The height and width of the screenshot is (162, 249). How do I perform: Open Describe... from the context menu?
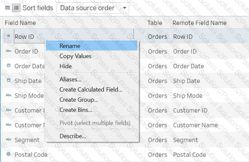click(x=72, y=136)
